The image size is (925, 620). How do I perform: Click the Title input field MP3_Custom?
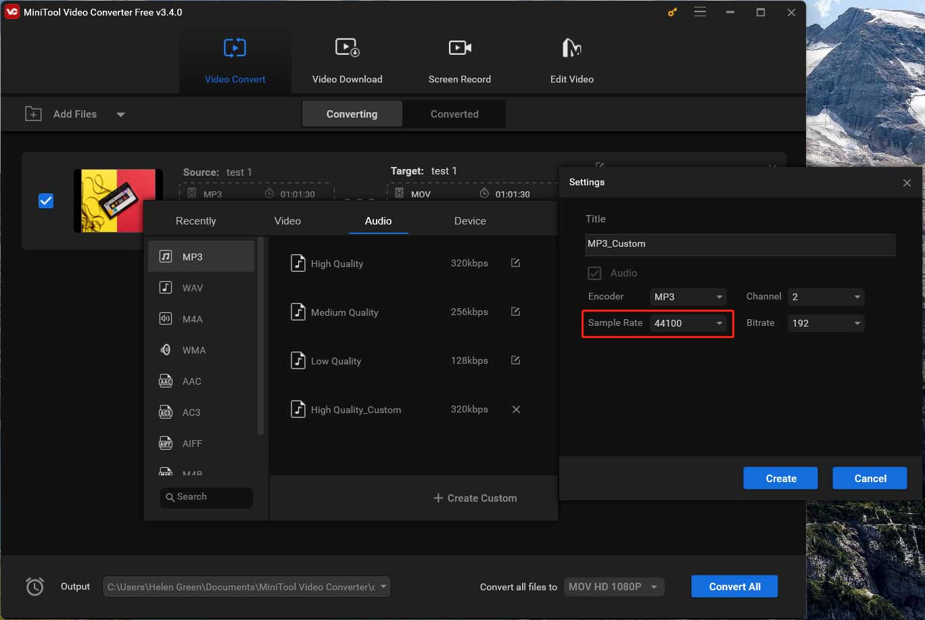(x=740, y=244)
